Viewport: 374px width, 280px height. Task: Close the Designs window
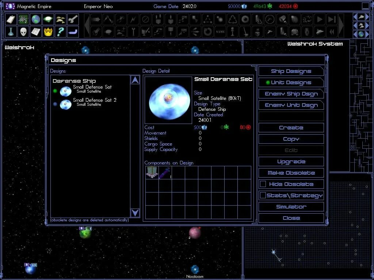(x=291, y=218)
